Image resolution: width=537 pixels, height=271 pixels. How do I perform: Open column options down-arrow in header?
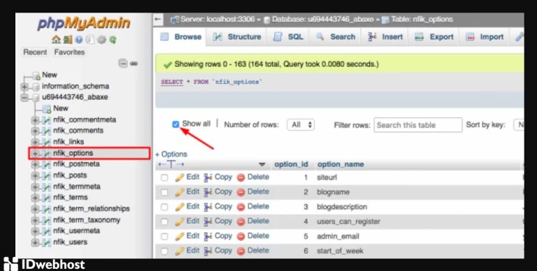click(x=262, y=165)
